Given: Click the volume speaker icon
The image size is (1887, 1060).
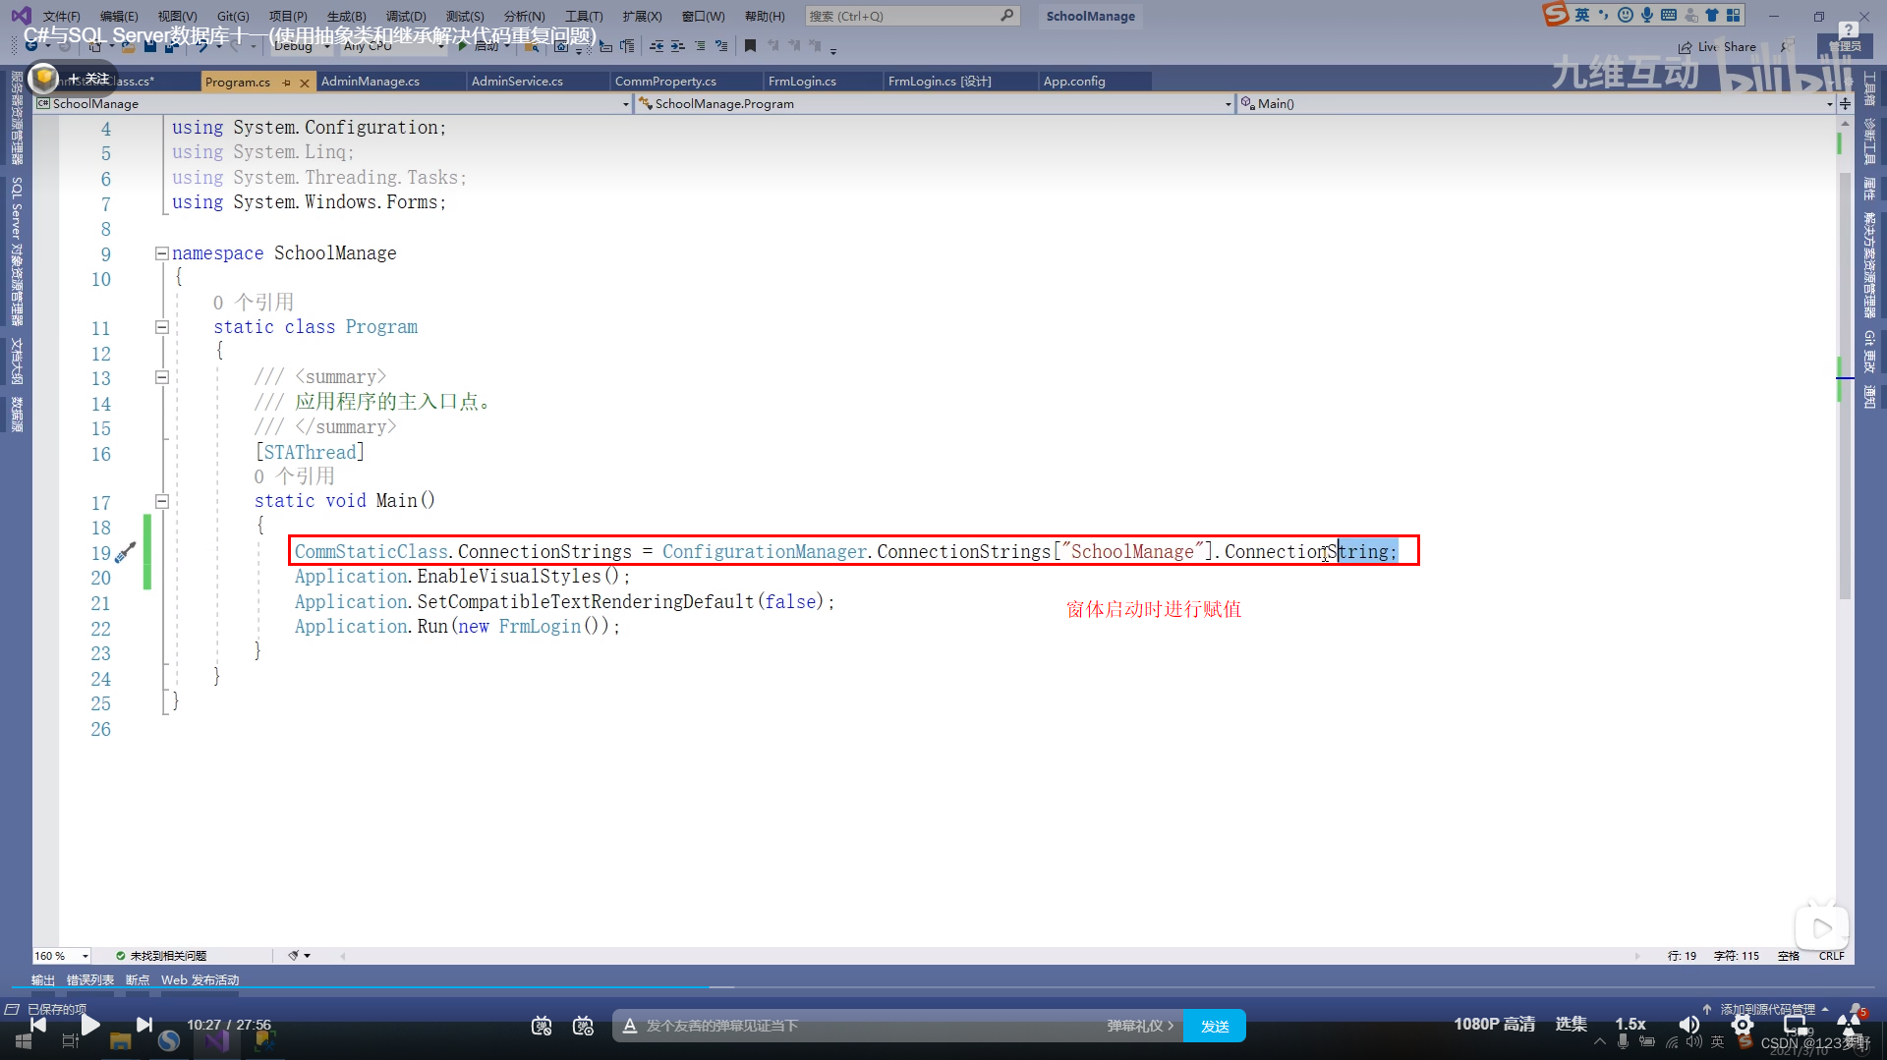Looking at the screenshot, I should 1688,1025.
